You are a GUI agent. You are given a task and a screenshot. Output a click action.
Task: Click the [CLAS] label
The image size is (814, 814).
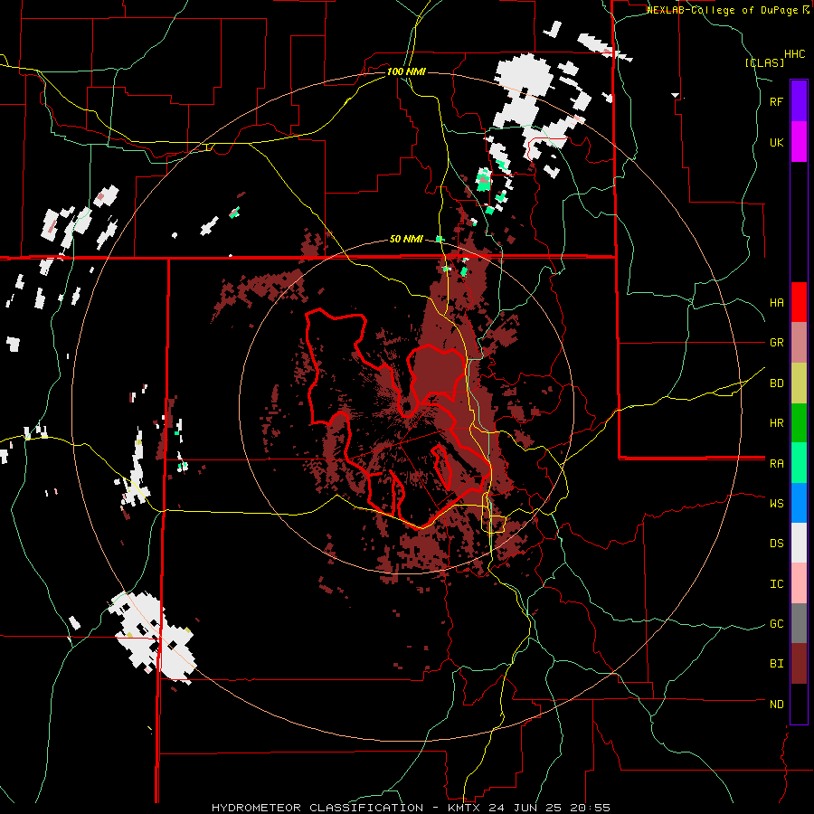(764, 62)
